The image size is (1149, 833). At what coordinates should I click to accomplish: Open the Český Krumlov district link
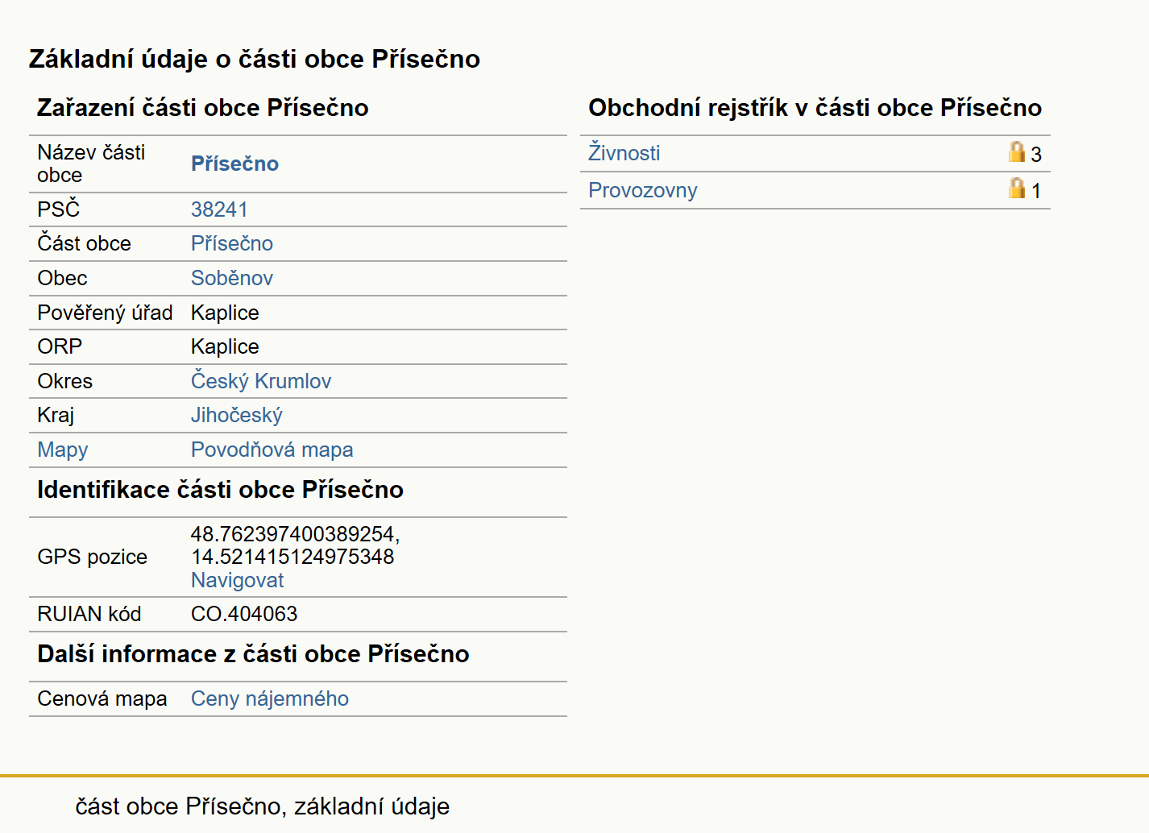pos(261,381)
